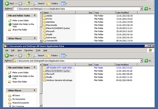
Task: Open Forward history dropdown in upper window
Action: point(24,4)
